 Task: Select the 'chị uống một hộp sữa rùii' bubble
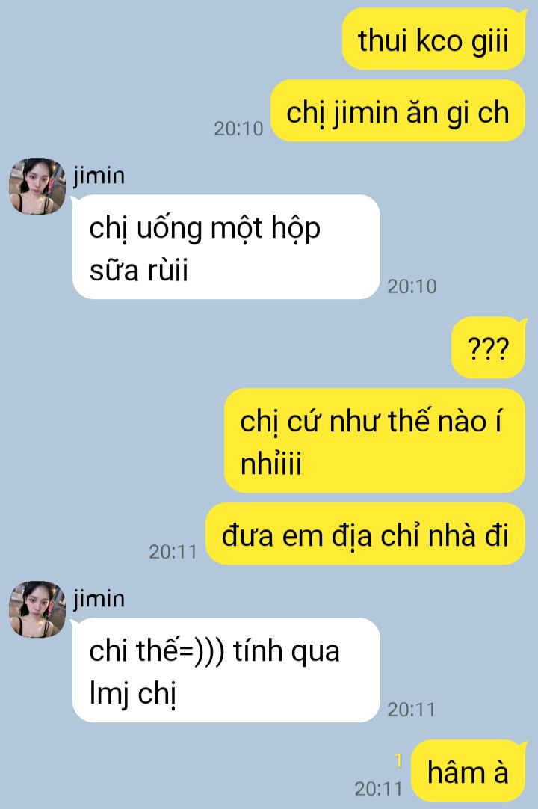(x=226, y=247)
